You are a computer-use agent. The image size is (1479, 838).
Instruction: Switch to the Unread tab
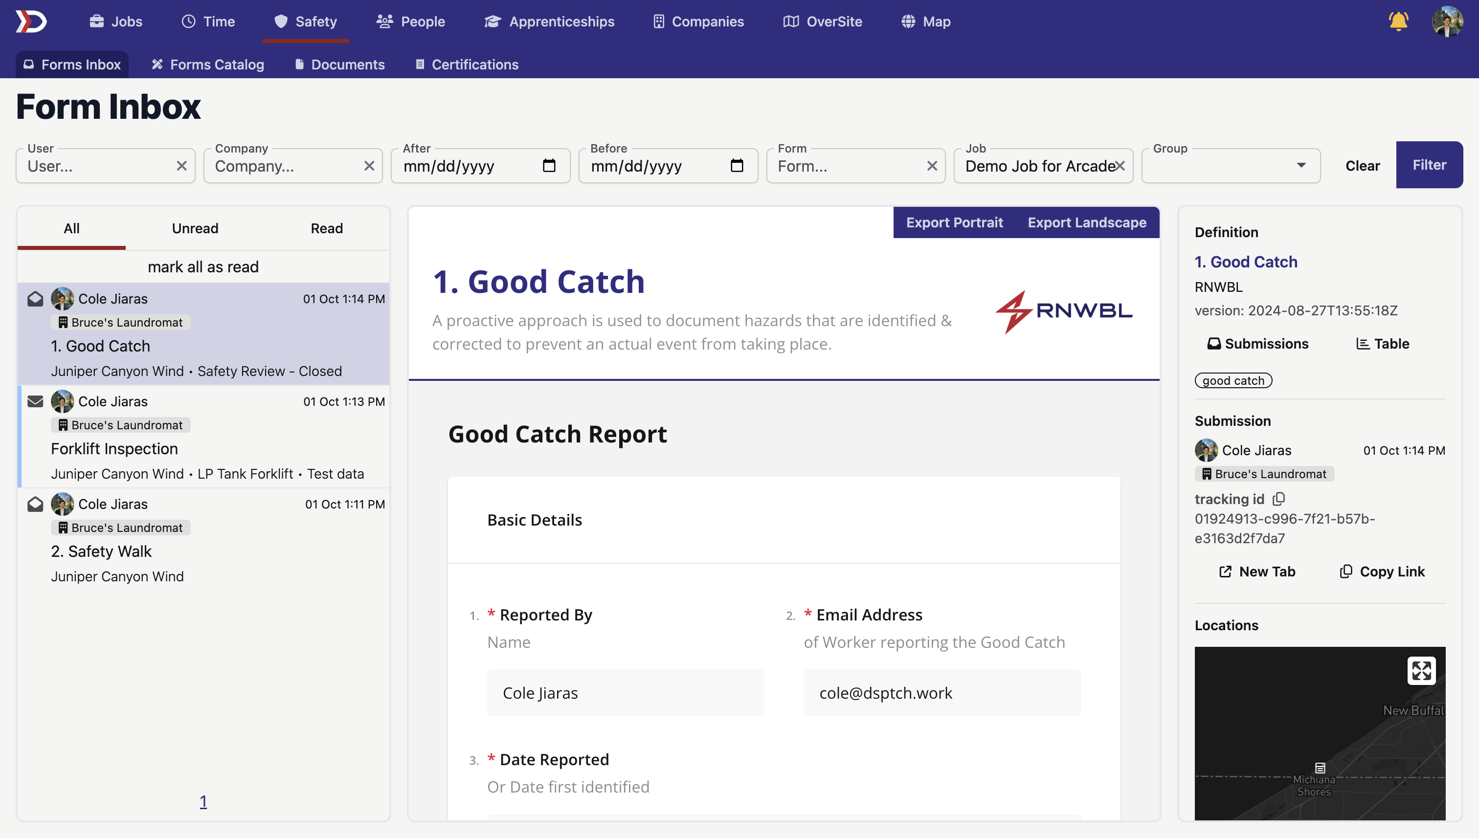click(195, 227)
